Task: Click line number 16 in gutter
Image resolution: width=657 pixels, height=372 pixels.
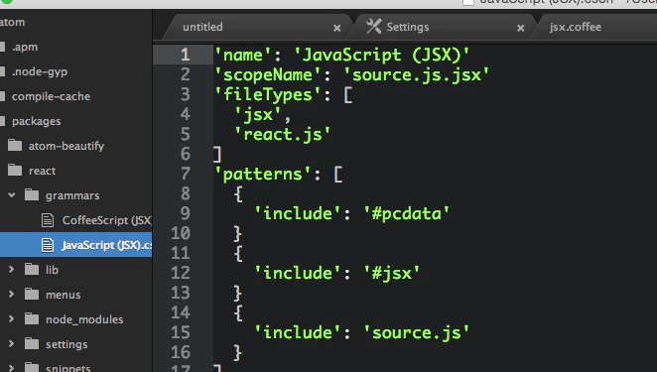Action: pyautogui.click(x=181, y=352)
